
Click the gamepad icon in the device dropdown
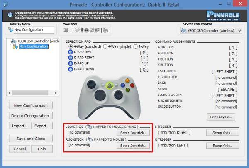(184, 30)
